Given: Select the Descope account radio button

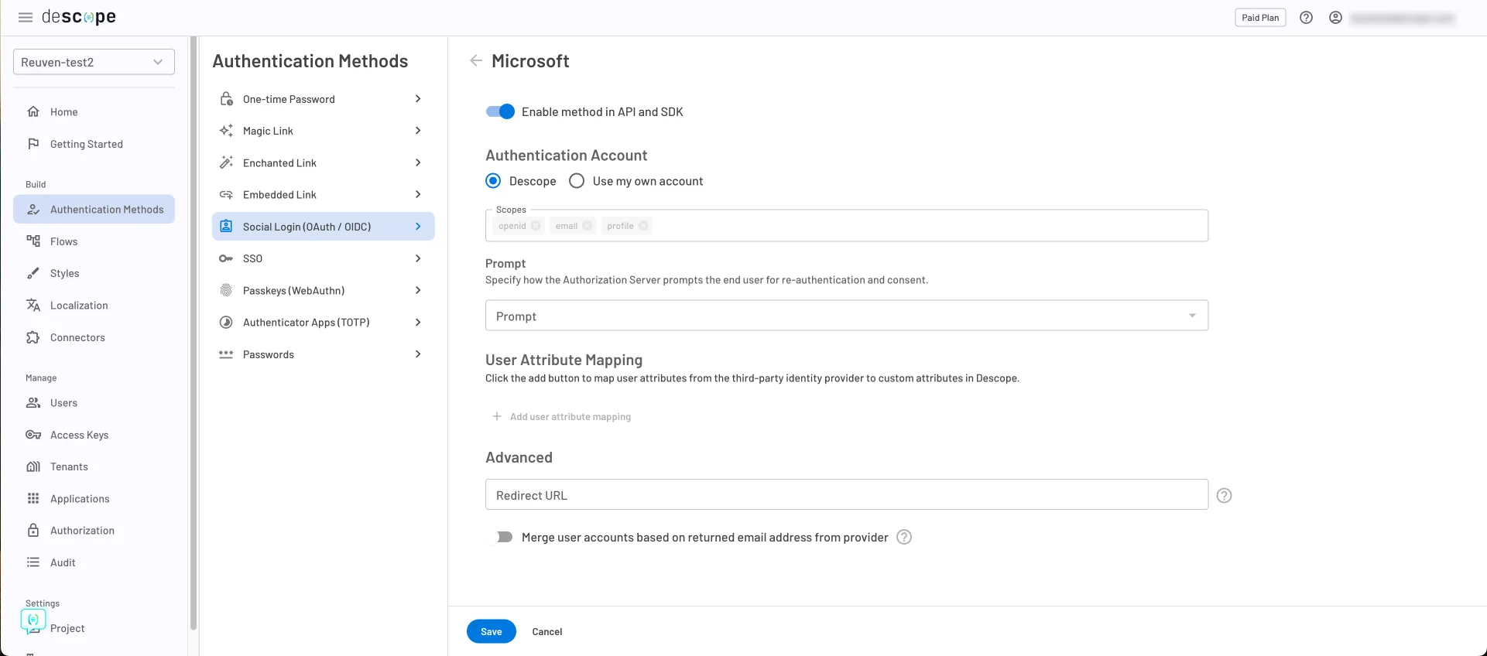Looking at the screenshot, I should 493,181.
